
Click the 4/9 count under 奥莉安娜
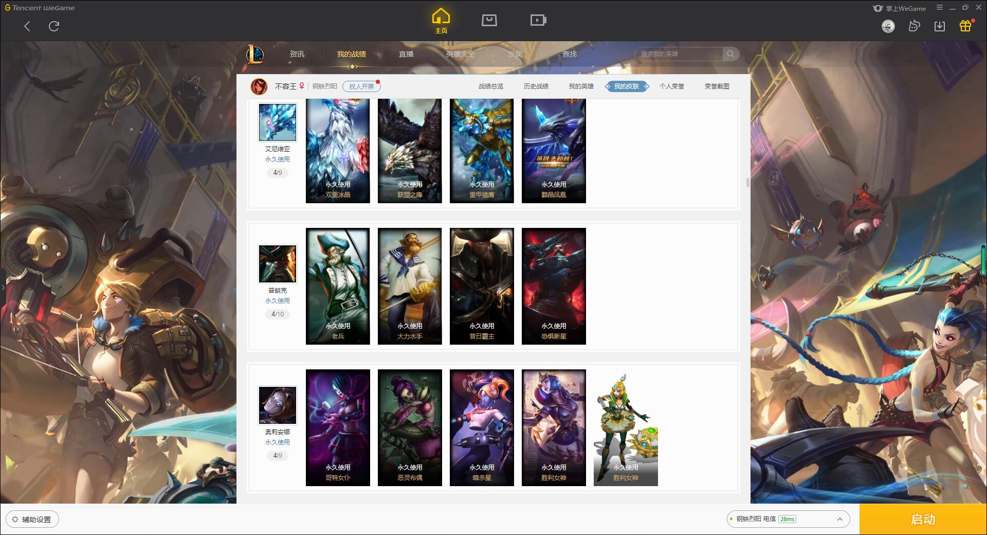click(x=278, y=456)
